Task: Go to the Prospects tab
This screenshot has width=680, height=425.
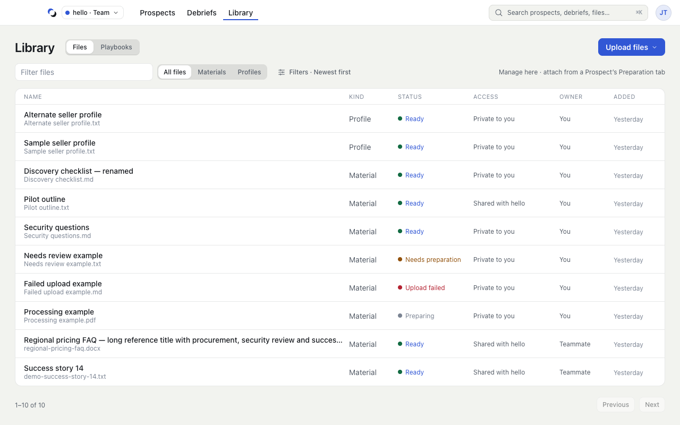Action: pyautogui.click(x=157, y=13)
